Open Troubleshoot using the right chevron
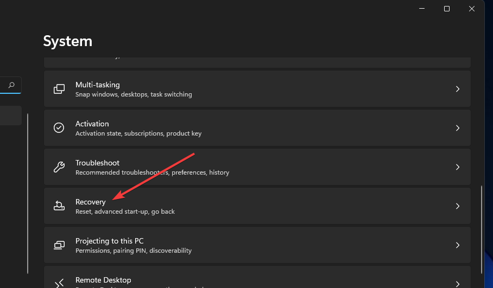Image resolution: width=493 pixels, height=288 pixels. point(458,167)
